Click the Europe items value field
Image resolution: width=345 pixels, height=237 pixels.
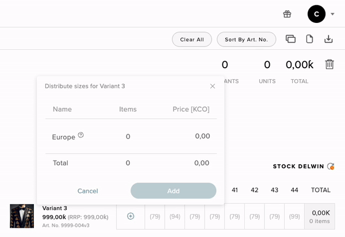click(x=128, y=137)
